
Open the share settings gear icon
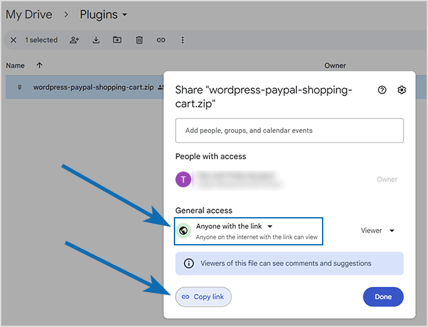pos(402,89)
